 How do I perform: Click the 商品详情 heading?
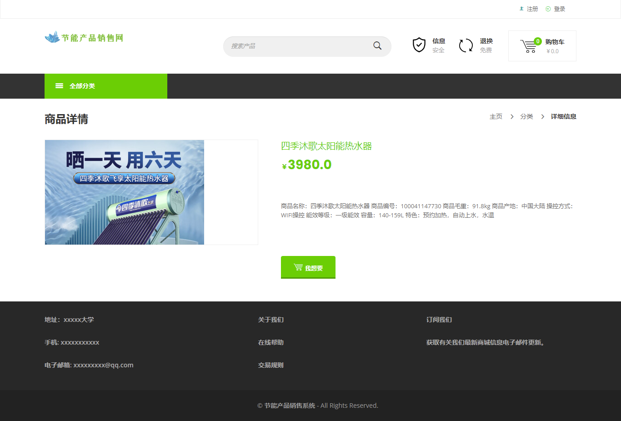click(x=66, y=119)
